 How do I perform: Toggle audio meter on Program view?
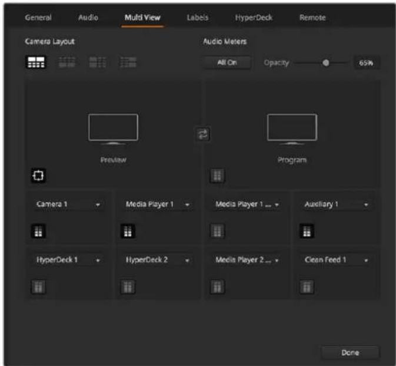tap(217, 175)
